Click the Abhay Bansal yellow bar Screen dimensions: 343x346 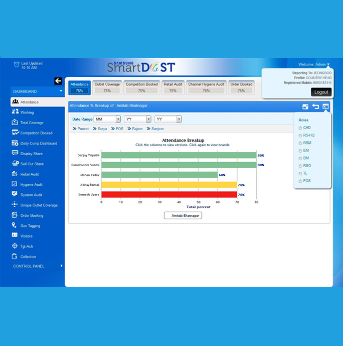[169, 185]
